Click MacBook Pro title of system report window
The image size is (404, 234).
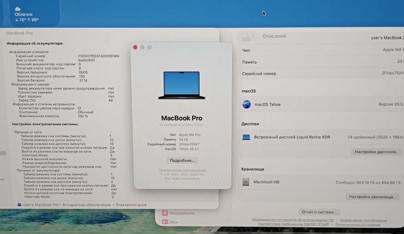click(19, 33)
